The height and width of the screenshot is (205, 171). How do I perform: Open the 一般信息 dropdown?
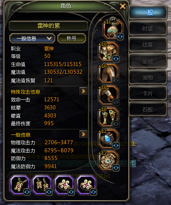pos(32,38)
